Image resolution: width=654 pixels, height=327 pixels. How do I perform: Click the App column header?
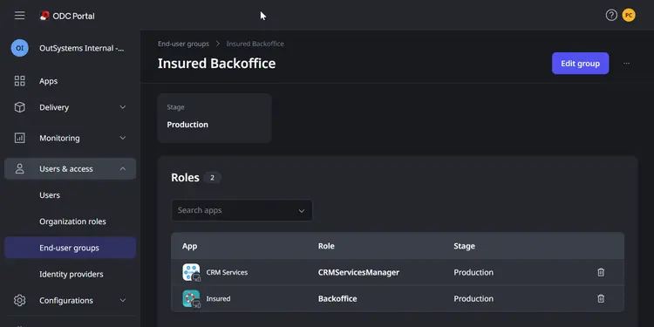(x=189, y=246)
